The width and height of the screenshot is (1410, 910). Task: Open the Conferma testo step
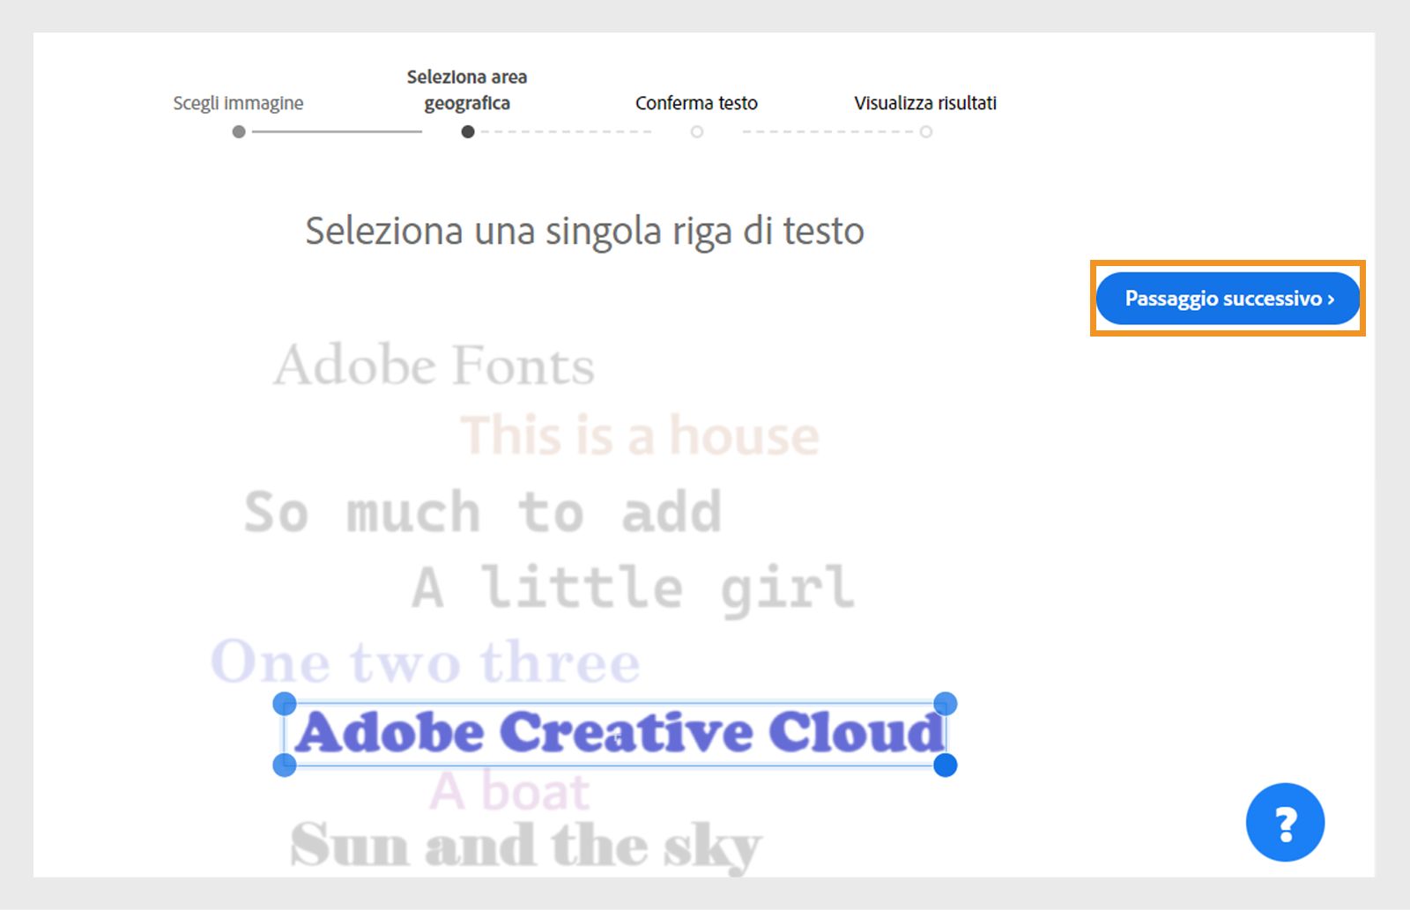point(696,103)
